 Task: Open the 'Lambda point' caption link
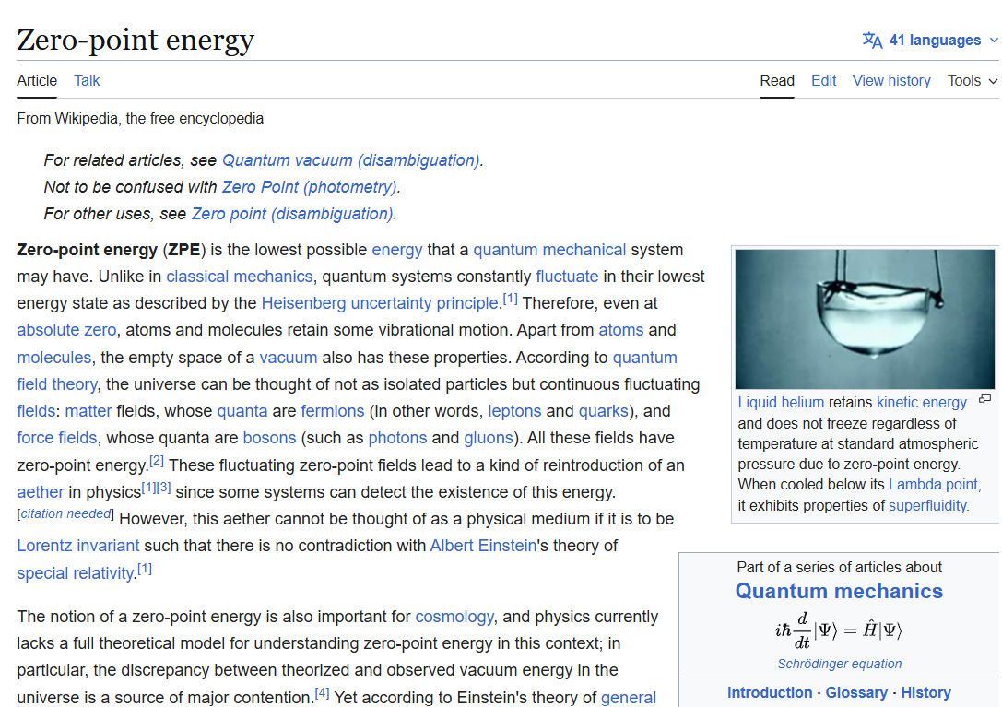(x=933, y=485)
